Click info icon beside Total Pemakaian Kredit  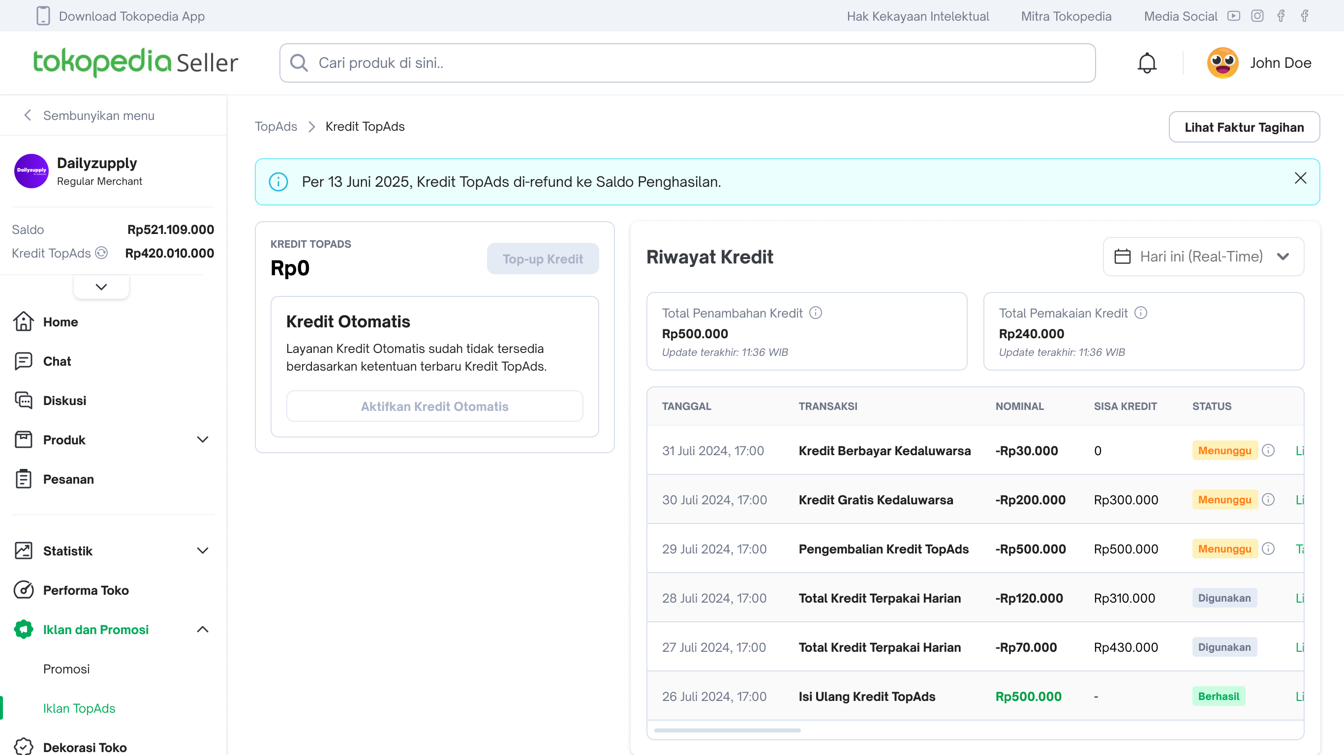click(x=1140, y=313)
